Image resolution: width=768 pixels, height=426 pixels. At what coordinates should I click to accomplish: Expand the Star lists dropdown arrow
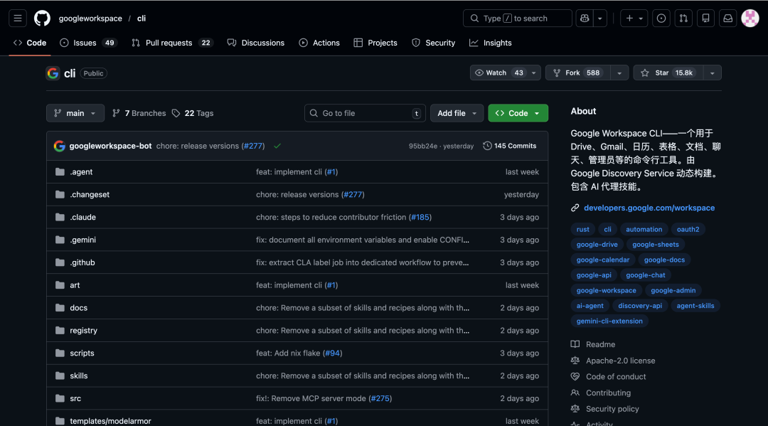point(712,73)
